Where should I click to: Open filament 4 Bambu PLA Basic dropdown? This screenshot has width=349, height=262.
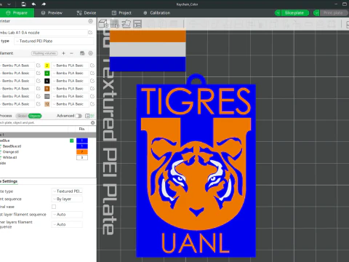(70, 73)
